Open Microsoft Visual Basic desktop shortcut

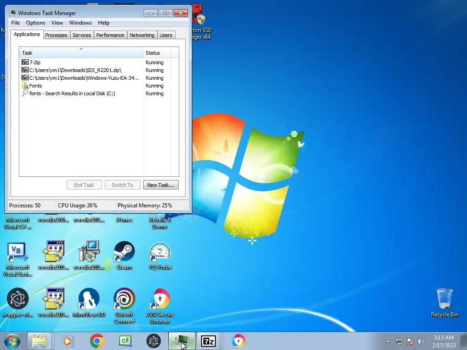coord(17,259)
